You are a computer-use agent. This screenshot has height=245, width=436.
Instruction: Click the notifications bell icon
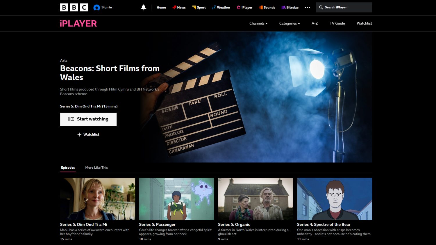click(x=143, y=7)
